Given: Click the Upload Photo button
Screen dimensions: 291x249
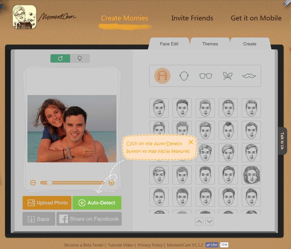Looking at the screenshot, I should (47, 203).
